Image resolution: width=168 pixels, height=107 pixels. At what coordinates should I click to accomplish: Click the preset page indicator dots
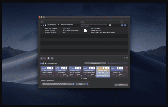(84, 79)
